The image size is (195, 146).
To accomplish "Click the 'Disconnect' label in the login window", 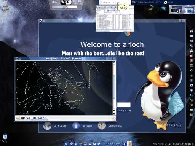I will click(x=115, y=126).
